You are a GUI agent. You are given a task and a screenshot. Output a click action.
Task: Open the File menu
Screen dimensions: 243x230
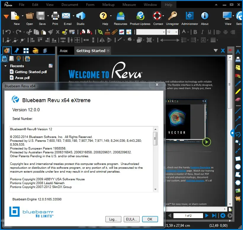pyautogui.click(x=22, y=5)
